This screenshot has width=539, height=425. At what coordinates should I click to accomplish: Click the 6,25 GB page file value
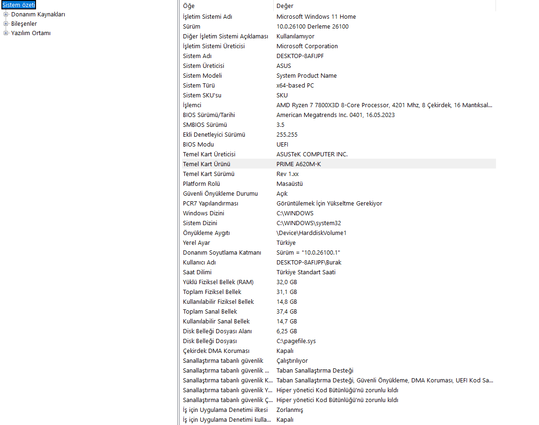[287, 331]
